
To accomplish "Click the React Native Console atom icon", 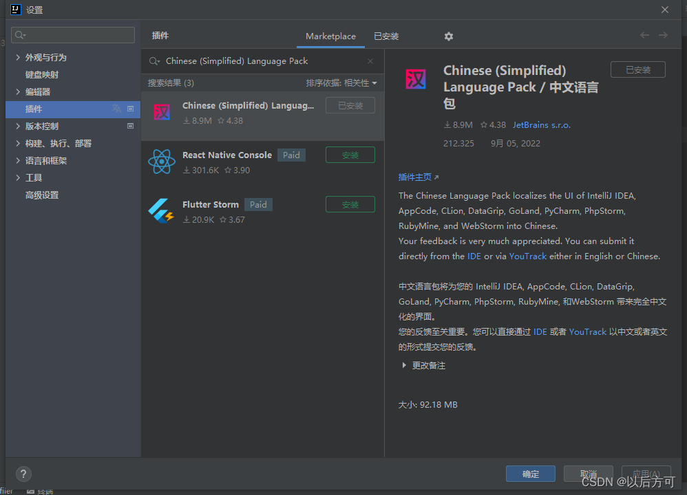I will (x=162, y=162).
